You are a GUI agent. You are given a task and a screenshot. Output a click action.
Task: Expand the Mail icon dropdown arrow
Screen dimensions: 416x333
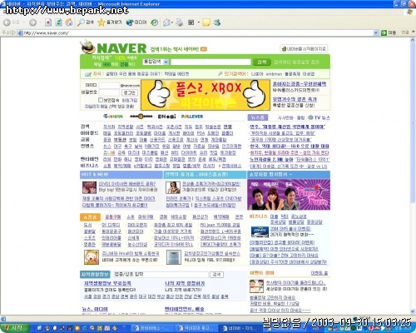click(x=172, y=22)
